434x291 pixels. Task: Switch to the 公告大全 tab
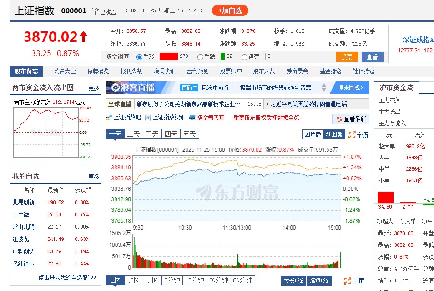(64, 71)
